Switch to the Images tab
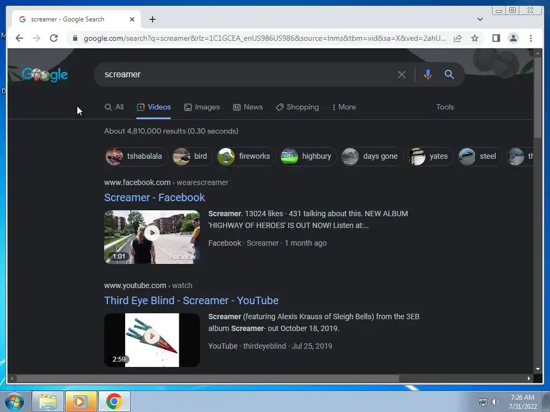This screenshot has width=550, height=412. click(x=202, y=107)
